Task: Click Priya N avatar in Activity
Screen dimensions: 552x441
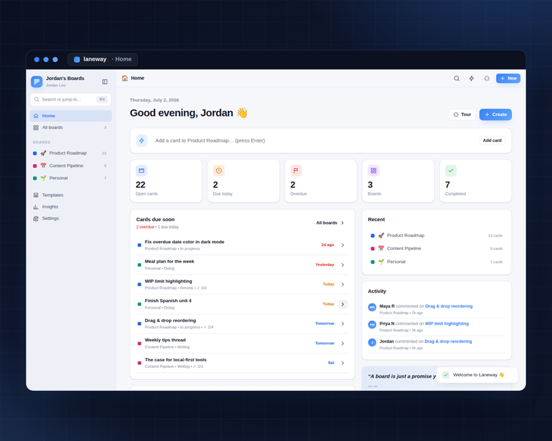Action: coord(372,325)
